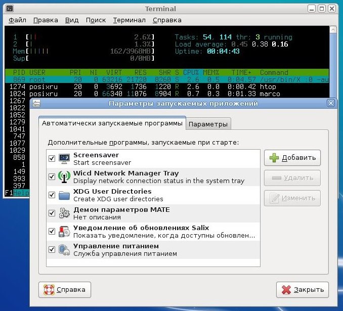This screenshot has width=343, height=311.
Task: Click the Добавить button
Action: click(x=292, y=158)
